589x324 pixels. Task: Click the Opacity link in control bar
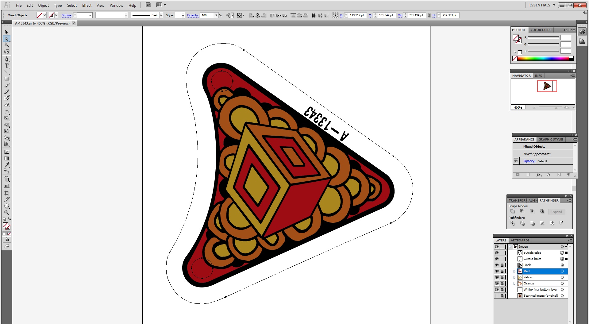[193, 15]
